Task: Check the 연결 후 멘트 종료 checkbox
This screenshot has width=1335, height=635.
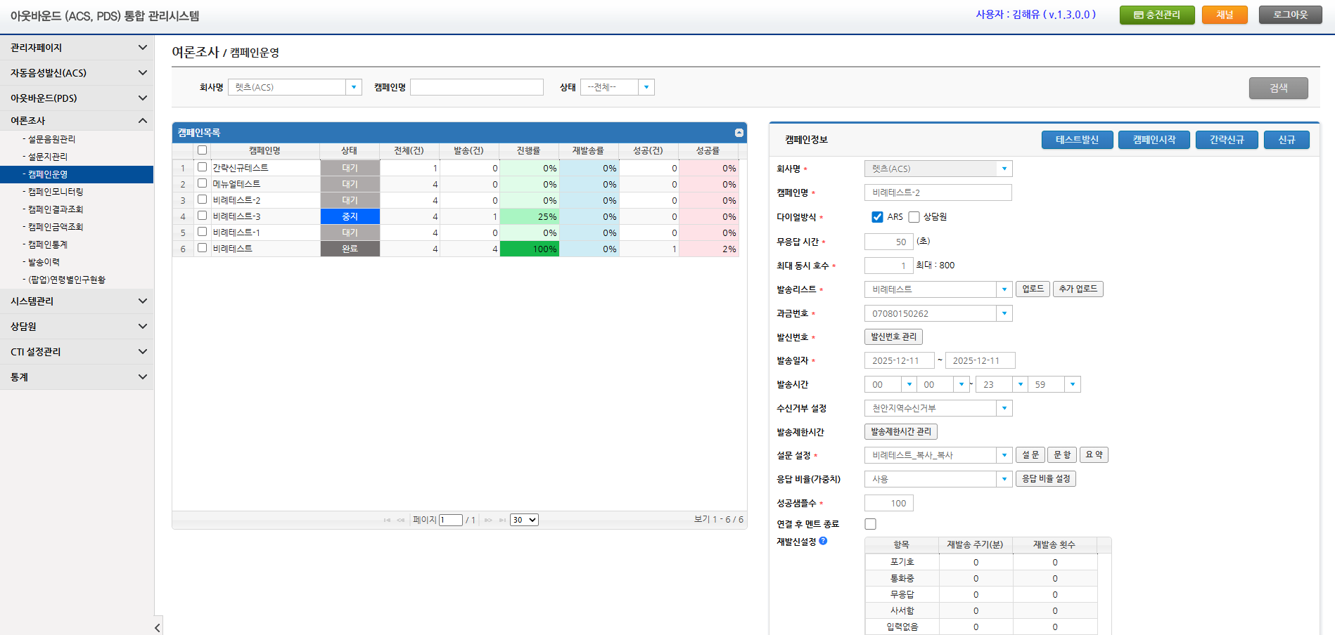Action: coord(870,524)
